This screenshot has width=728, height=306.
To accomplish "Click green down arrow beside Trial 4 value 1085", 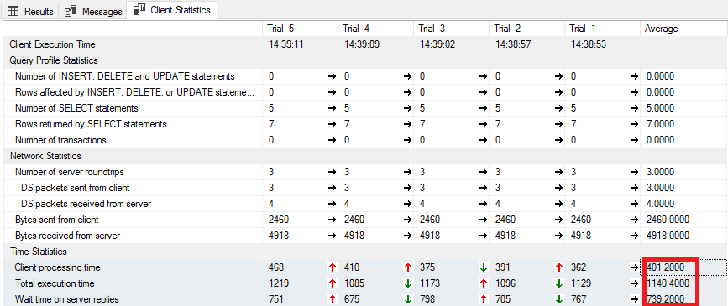I will (407, 283).
